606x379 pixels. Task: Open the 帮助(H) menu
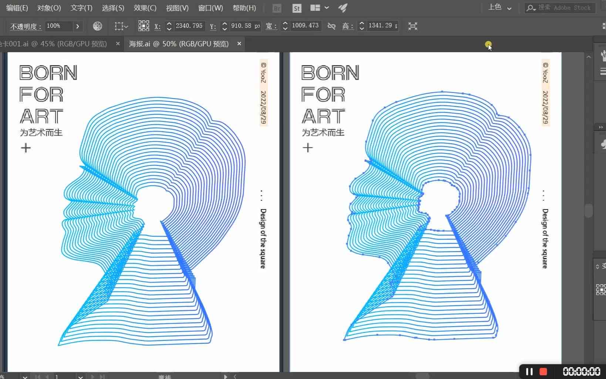(x=244, y=8)
